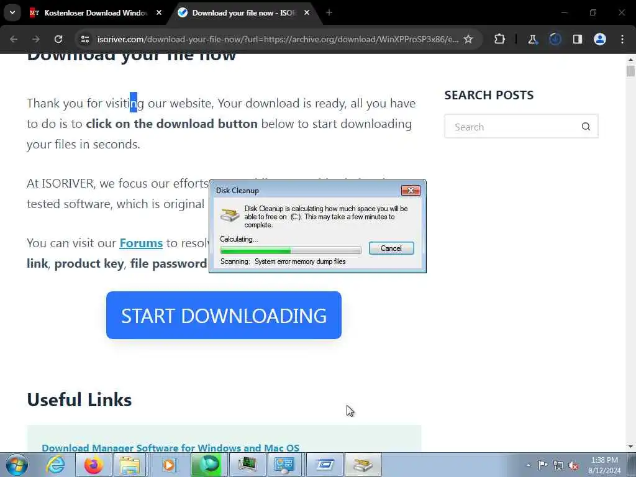The image size is (636, 477).
Task: Open Chrome three-dot menu
Action: (x=622, y=39)
